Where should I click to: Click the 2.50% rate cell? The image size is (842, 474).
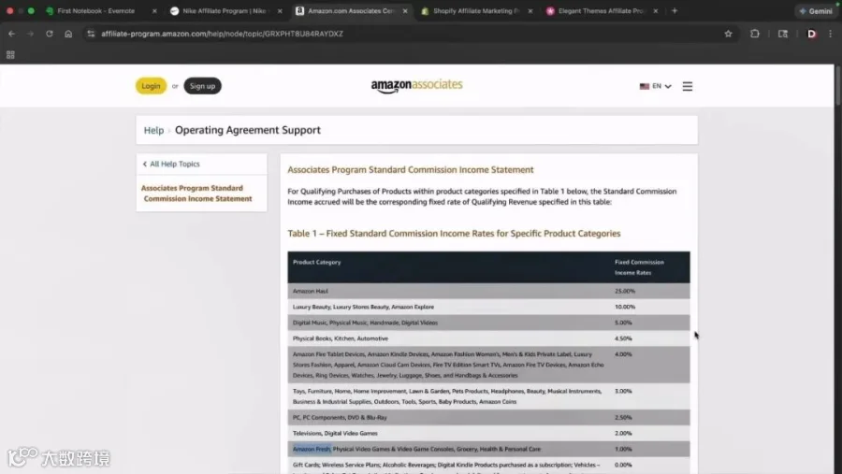pyautogui.click(x=623, y=418)
